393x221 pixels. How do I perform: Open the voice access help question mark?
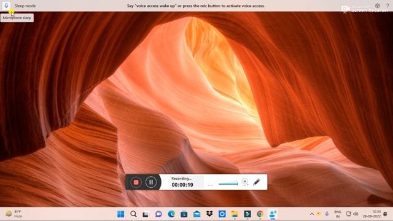[x=387, y=6]
